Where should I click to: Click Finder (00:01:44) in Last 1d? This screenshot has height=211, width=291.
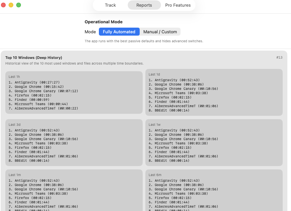169,102
